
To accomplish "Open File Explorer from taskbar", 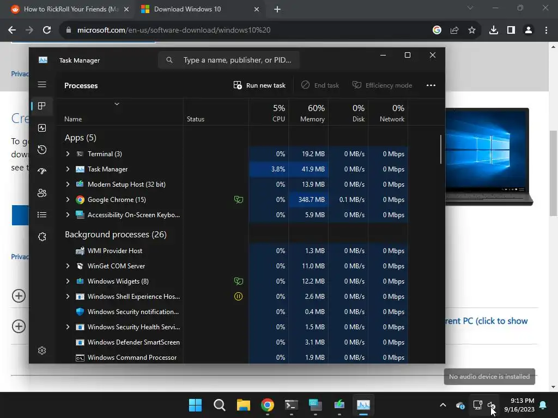I will click(x=244, y=405).
